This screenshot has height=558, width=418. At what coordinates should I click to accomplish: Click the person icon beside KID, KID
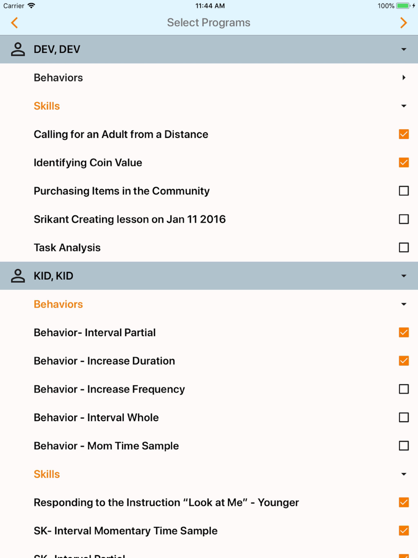pos(18,276)
